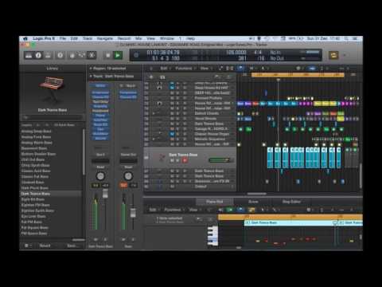Toggle the yellow Link button in Piano Roll

pyautogui.click(x=251, y=210)
